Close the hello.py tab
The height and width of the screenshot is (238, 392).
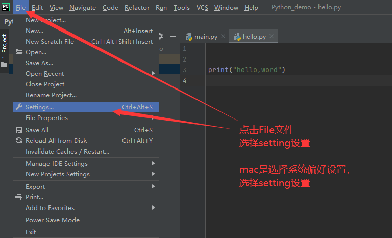click(x=272, y=37)
